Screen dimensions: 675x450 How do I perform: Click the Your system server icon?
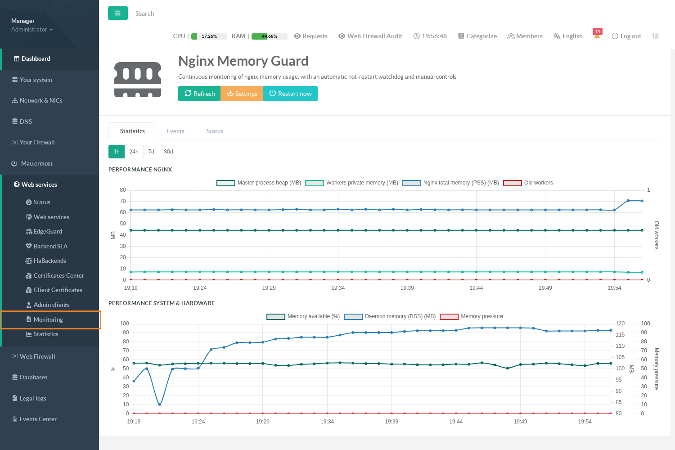tap(15, 80)
